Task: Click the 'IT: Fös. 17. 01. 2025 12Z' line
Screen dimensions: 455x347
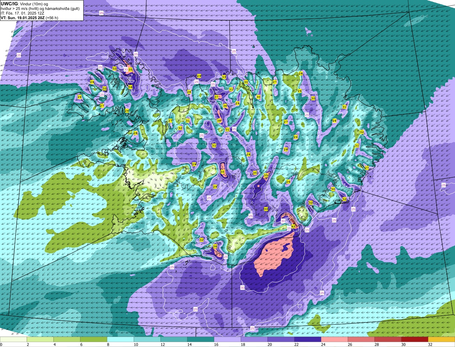Action: 22,13
